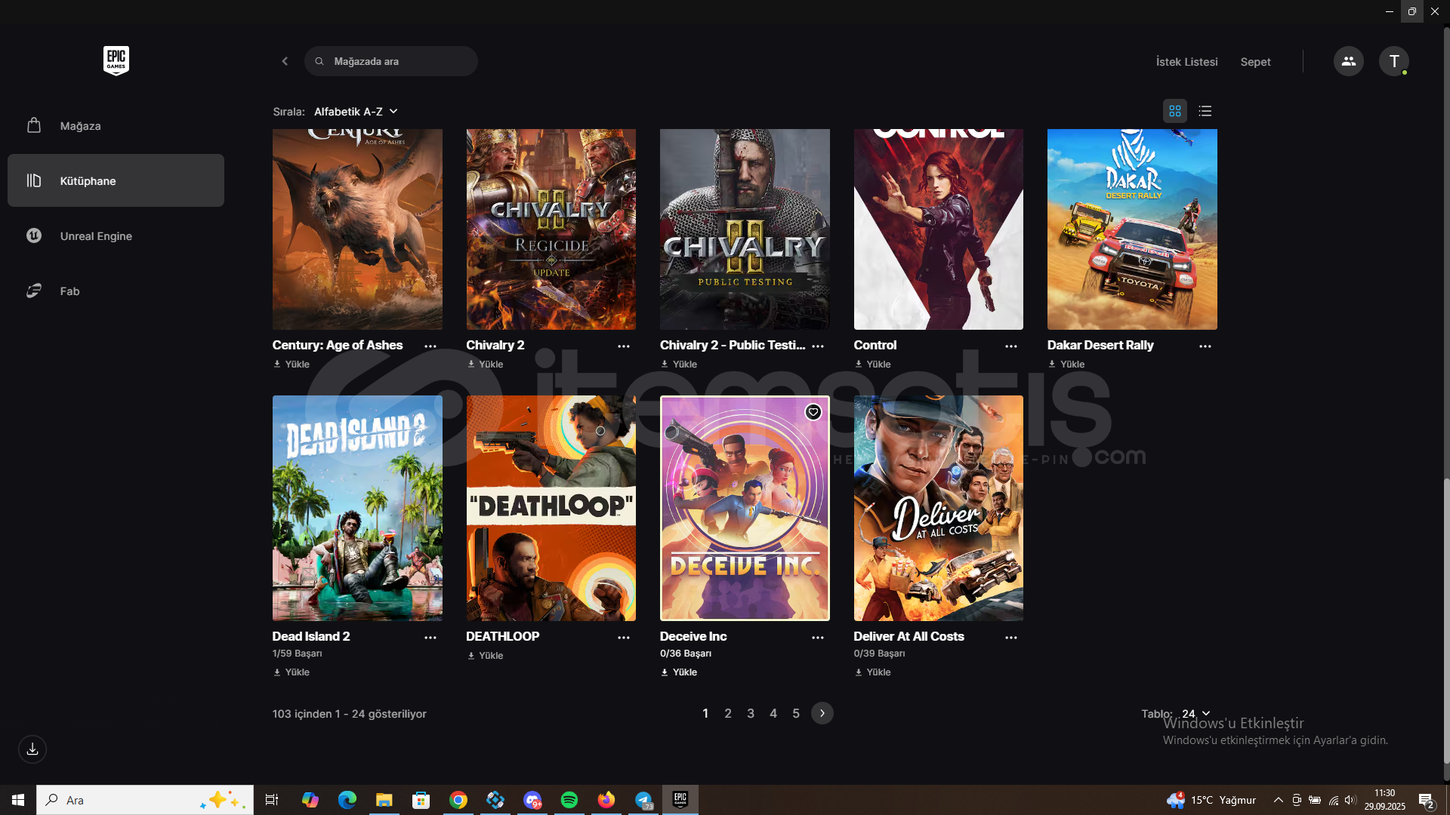Open İstek Listesi wishlist

[1186, 62]
